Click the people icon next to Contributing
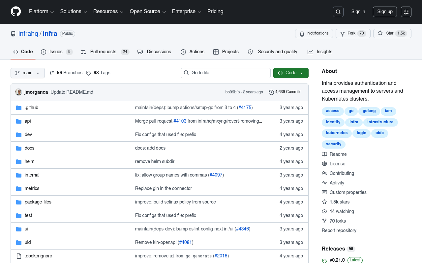Image resolution: width=422 pixels, height=263 pixels. (x=324, y=173)
